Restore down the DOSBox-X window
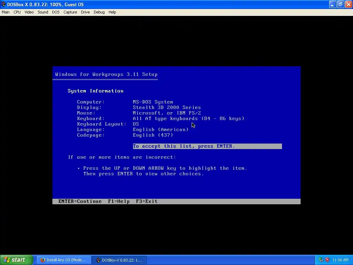 point(340,4)
